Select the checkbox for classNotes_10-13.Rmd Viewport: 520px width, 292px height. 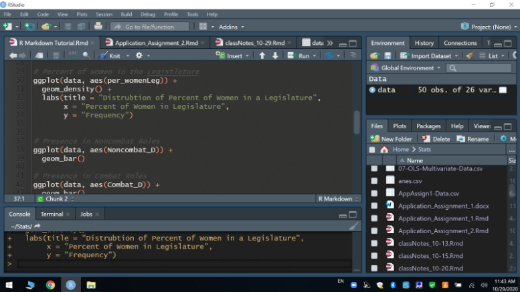pos(374,243)
